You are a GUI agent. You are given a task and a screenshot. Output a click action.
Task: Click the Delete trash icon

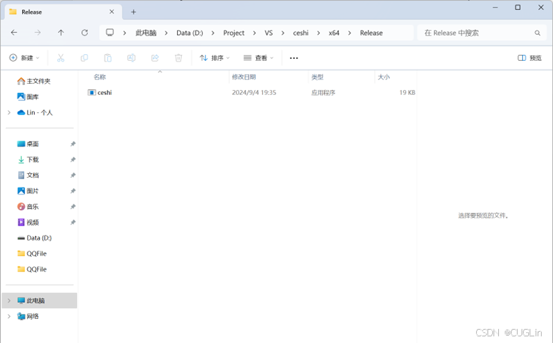coord(179,58)
